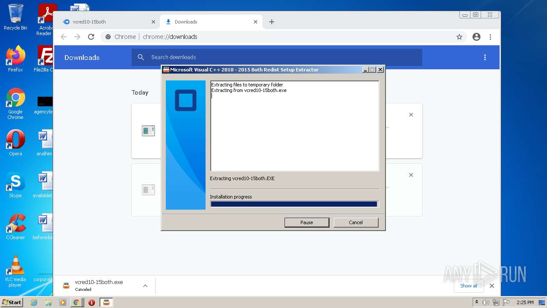Open FileZilla Client desktop shortcut

pos(44,59)
